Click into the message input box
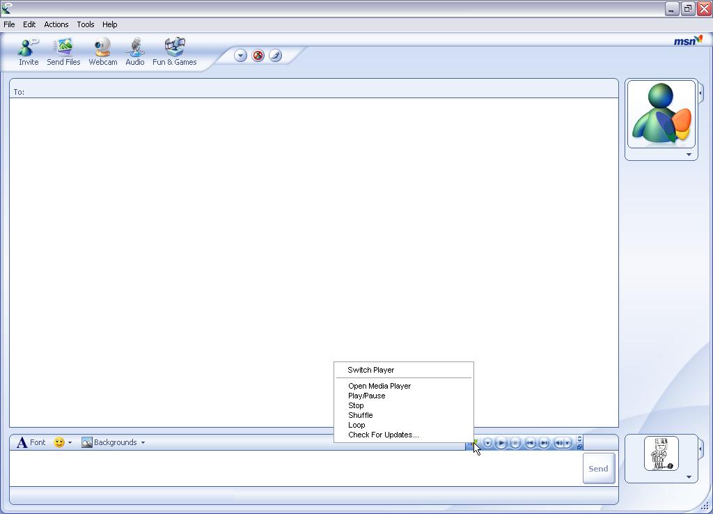 (295, 469)
